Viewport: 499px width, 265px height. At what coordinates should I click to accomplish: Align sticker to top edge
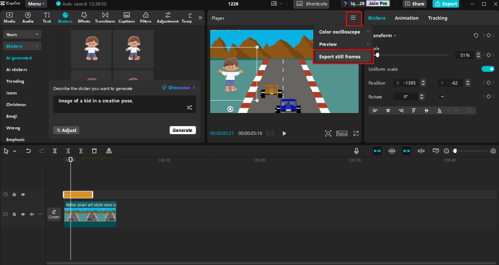coord(414,111)
